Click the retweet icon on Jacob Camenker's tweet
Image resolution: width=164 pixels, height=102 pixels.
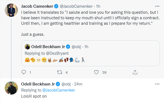click(x=60, y=72)
